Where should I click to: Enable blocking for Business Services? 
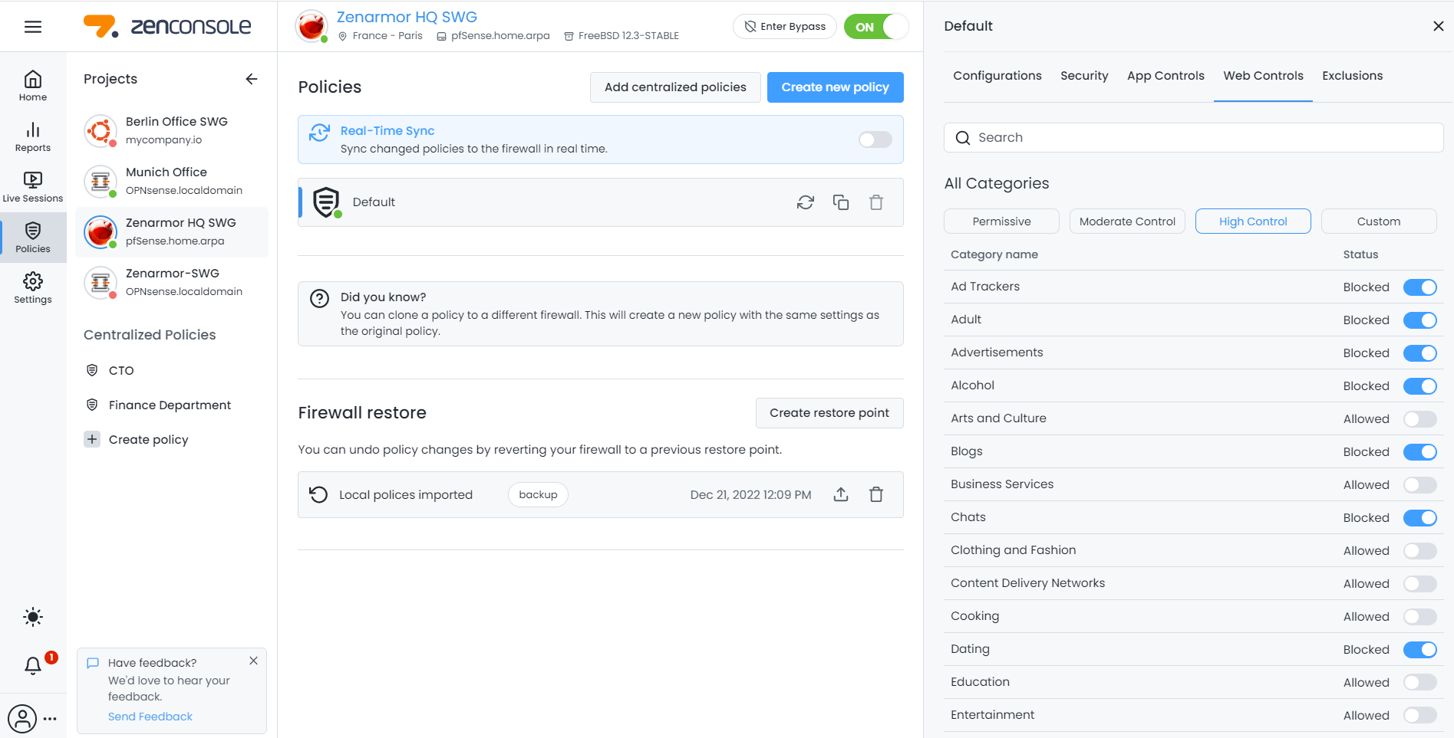pyautogui.click(x=1420, y=485)
